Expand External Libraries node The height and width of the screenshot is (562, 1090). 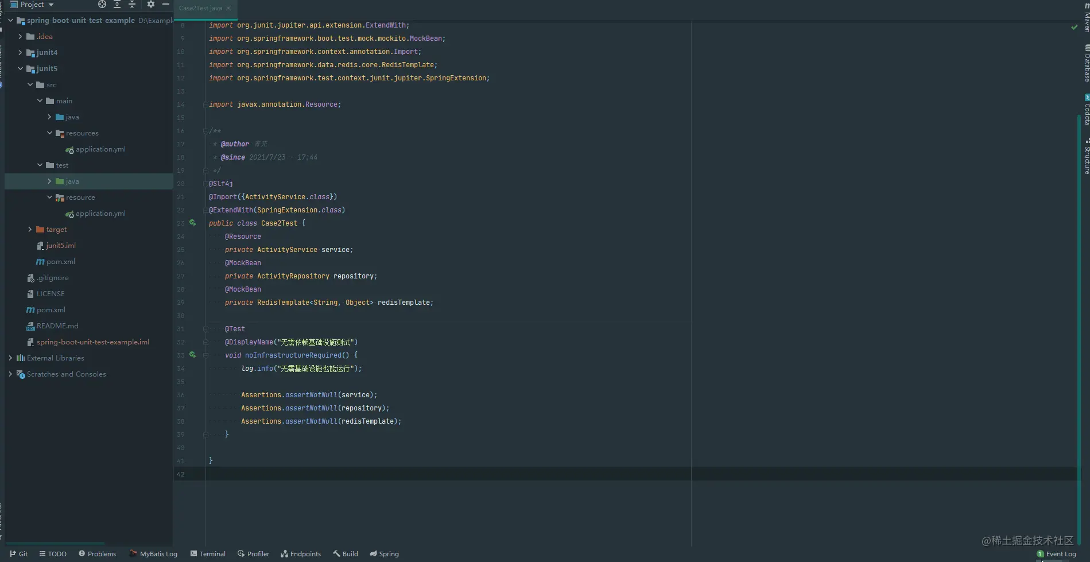click(10, 358)
